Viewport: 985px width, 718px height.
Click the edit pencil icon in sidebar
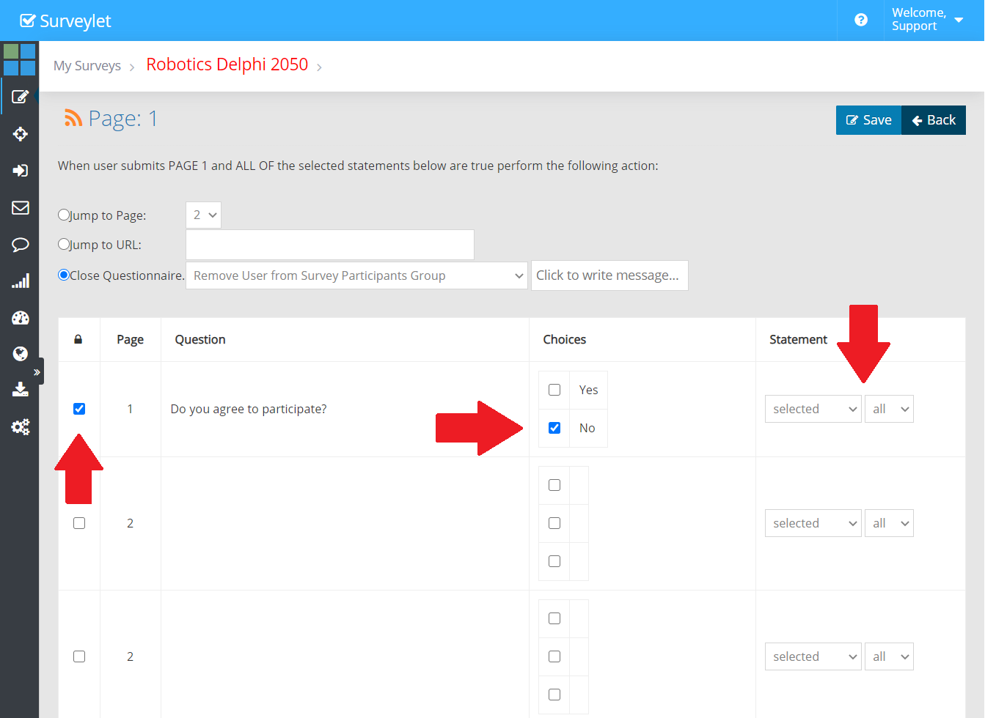(20, 97)
